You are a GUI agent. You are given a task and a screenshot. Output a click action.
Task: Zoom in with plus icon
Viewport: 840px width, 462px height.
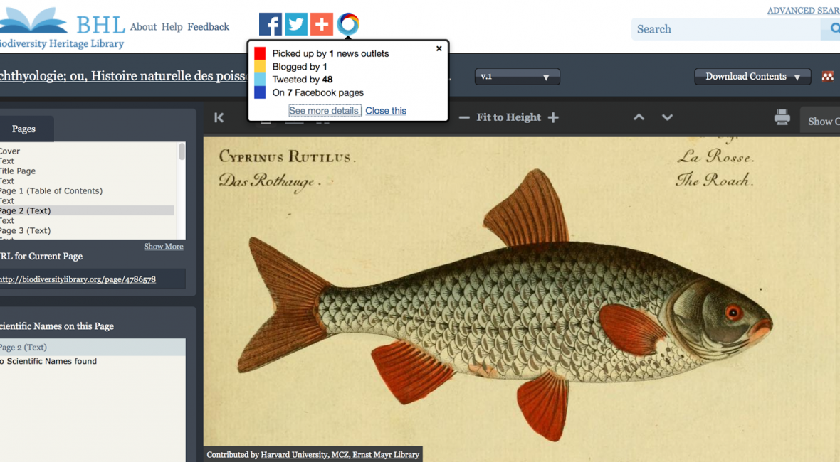[x=553, y=117]
